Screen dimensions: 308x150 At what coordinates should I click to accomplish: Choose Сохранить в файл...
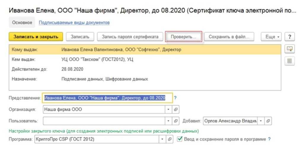point(229,37)
